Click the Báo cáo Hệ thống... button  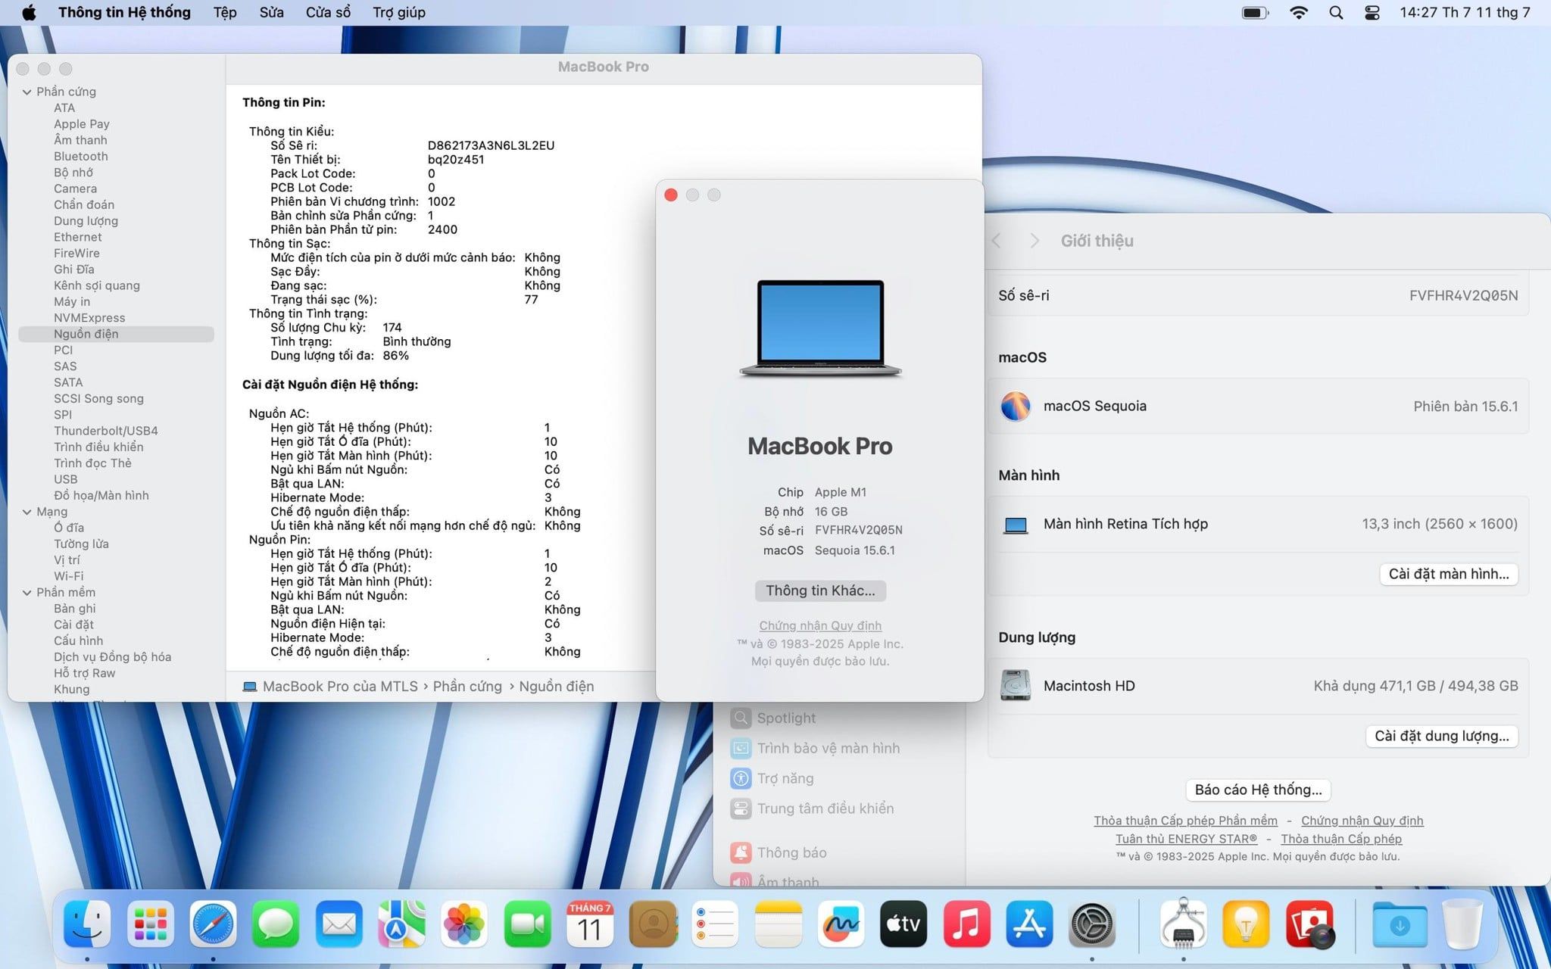tap(1258, 790)
